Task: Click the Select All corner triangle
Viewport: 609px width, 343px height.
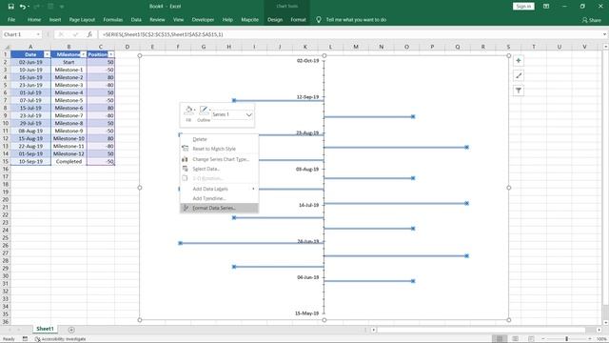Action: coord(7,47)
